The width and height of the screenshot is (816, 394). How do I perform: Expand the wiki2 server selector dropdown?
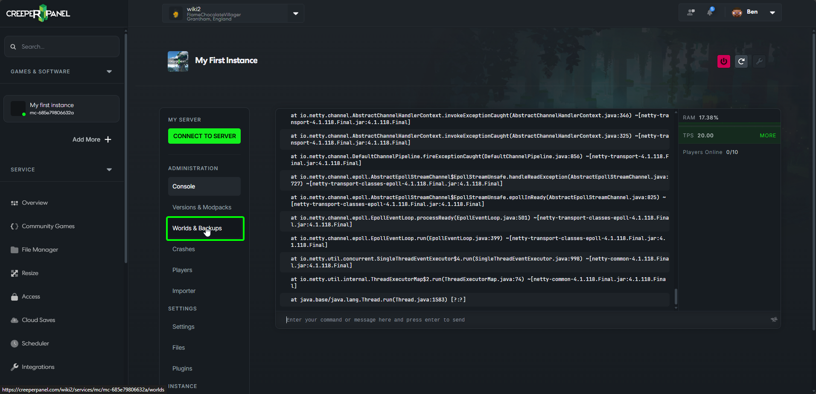tap(295, 13)
